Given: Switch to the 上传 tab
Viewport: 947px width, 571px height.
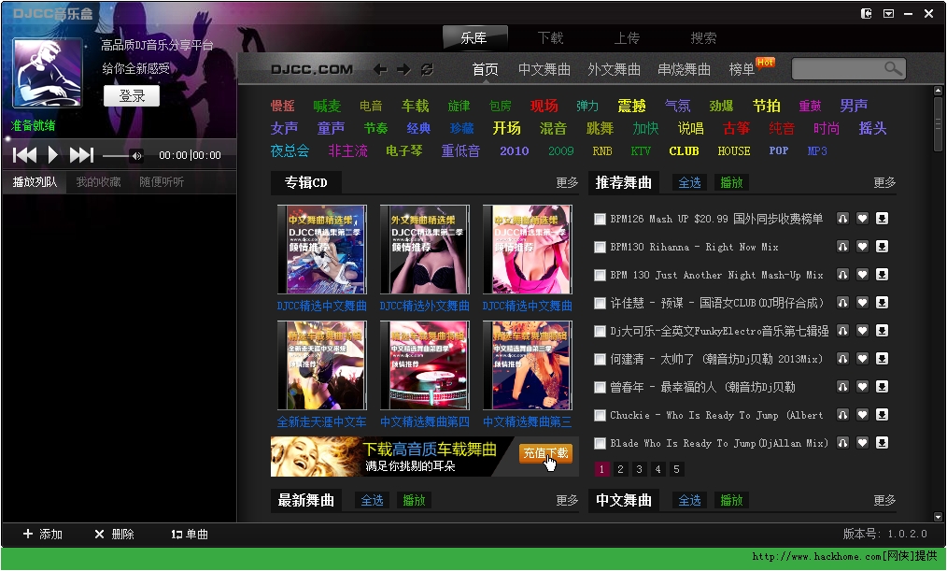Looking at the screenshot, I should point(627,38).
